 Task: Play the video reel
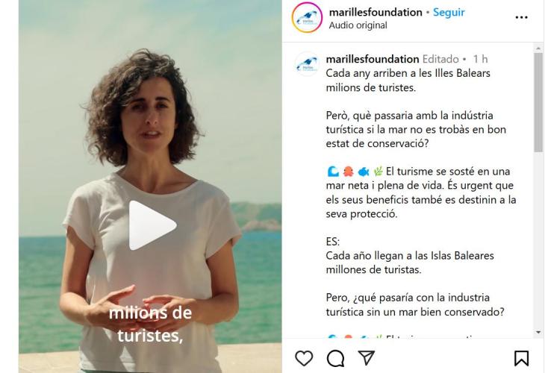coord(152,225)
